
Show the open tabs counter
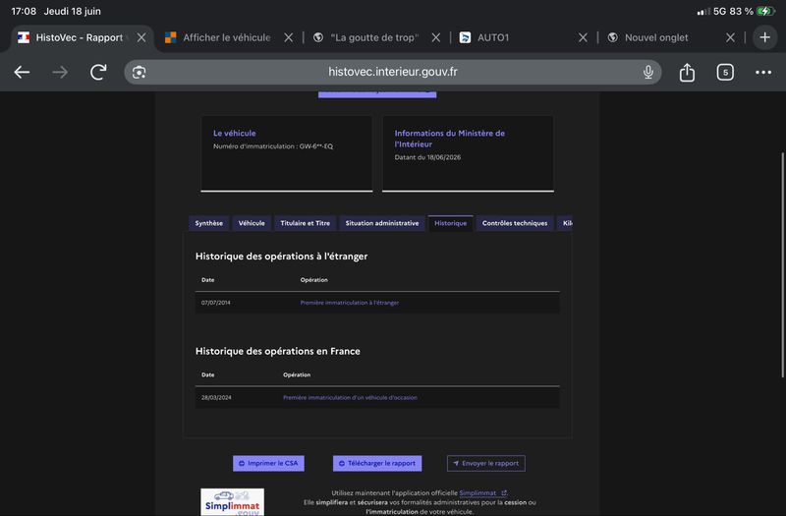click(725, 72)
